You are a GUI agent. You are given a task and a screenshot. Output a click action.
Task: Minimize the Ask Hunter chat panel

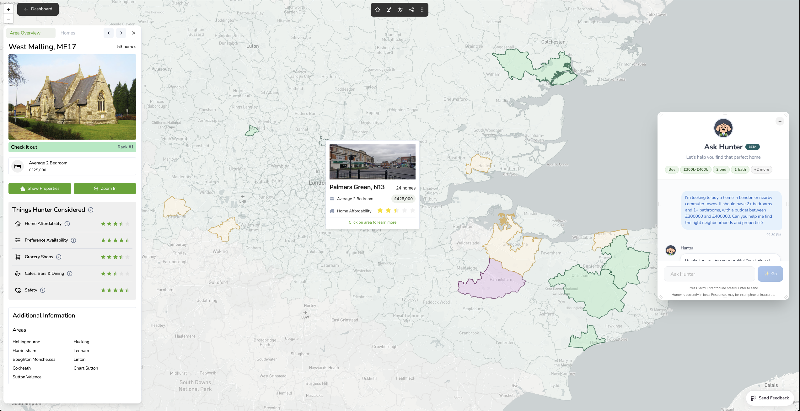coord(780,121)
